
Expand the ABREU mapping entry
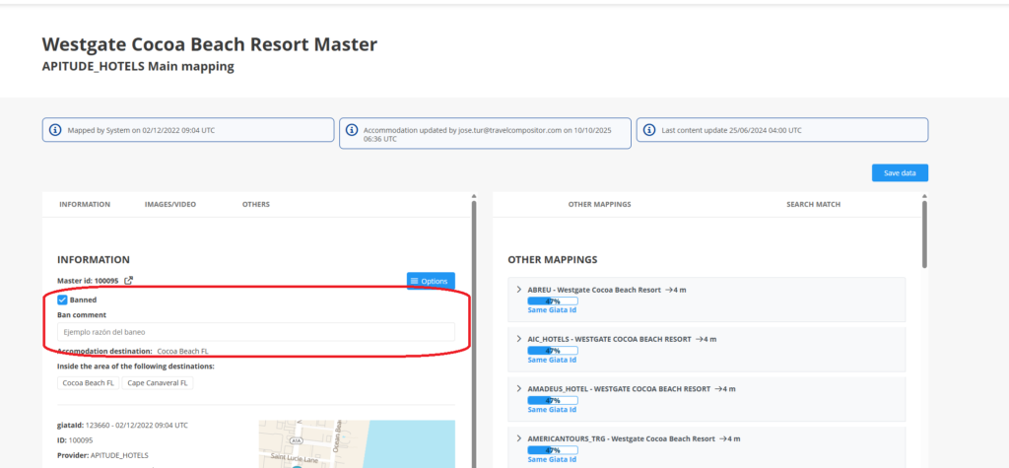pos(519,290)
